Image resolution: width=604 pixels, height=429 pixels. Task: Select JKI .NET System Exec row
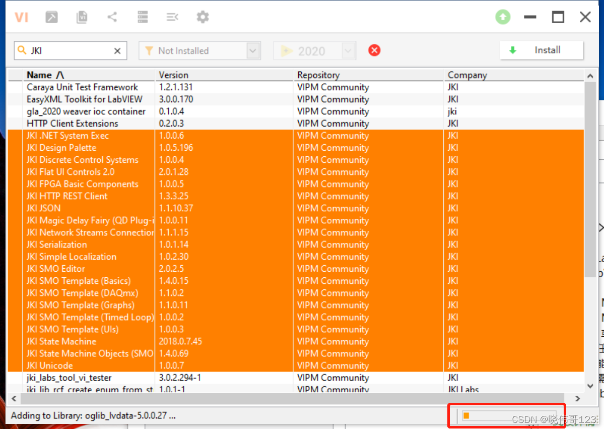[296, 136]
